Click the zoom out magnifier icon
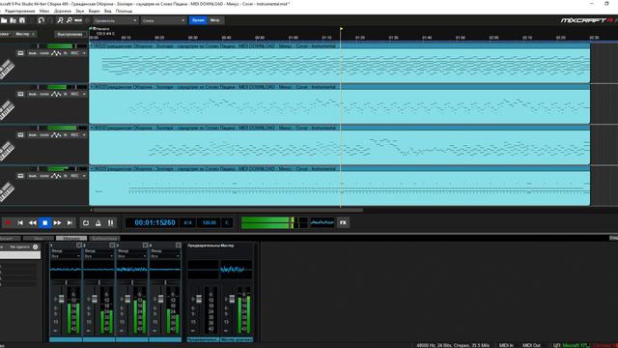The image size is (618, 348). (x=70, y=20)
